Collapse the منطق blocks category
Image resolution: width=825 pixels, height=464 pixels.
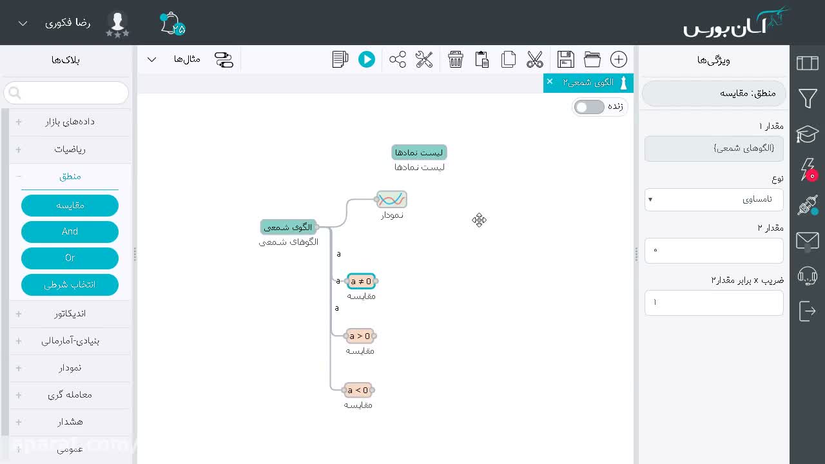point(70,176)
